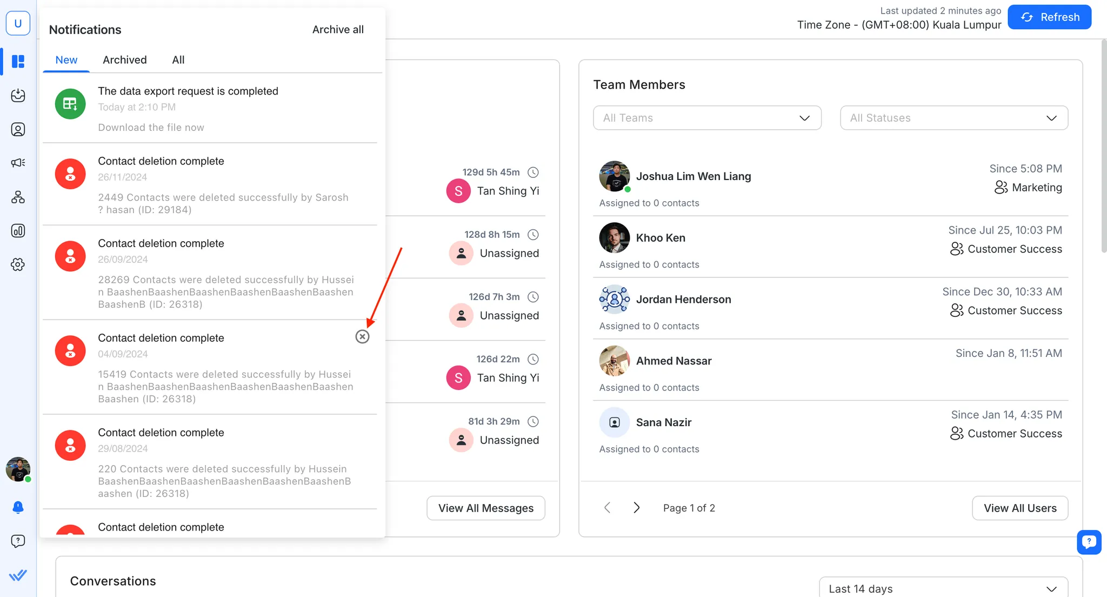Screen dimensions: 1107x597
Task: Click the Refresh button
Action: [1049, 17]
